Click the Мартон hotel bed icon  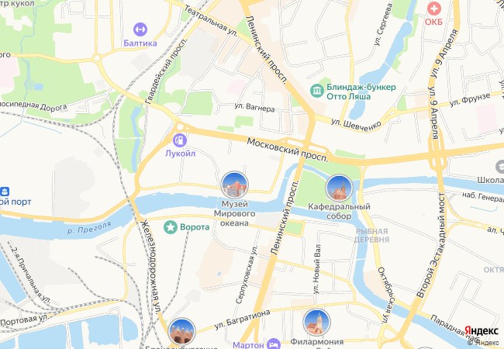[274, 344]
